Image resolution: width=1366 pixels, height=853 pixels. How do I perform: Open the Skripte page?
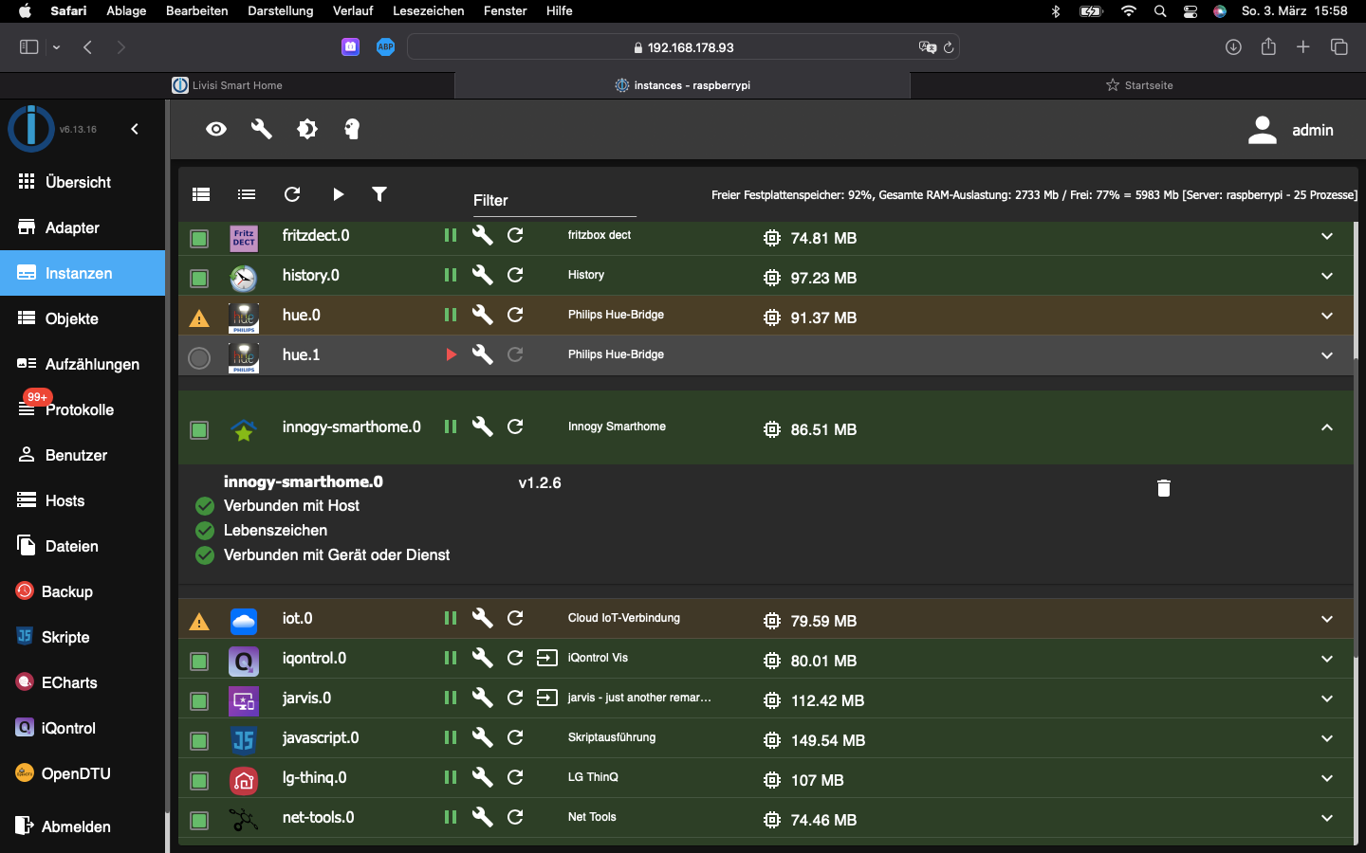(83, 637)
